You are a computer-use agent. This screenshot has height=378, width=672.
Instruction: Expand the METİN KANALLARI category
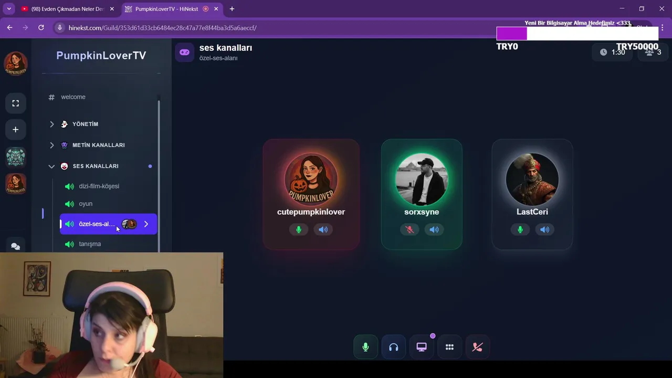tap(51, 145)
